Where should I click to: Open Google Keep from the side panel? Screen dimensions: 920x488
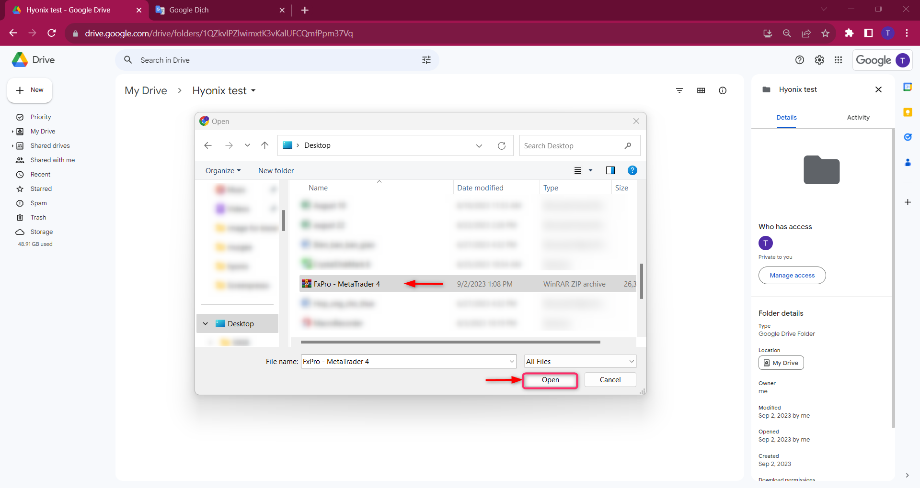[x=908, y=112]
